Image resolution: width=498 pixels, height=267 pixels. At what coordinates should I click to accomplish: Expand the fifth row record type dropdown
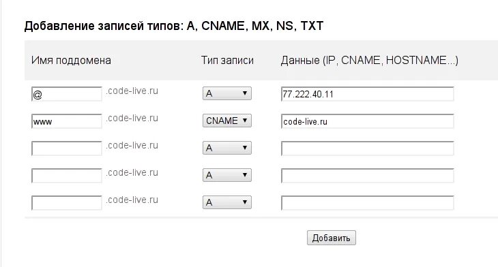[227, 202]
